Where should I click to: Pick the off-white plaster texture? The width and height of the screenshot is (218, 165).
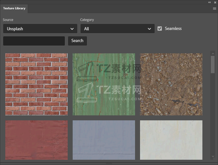(171, 140)
